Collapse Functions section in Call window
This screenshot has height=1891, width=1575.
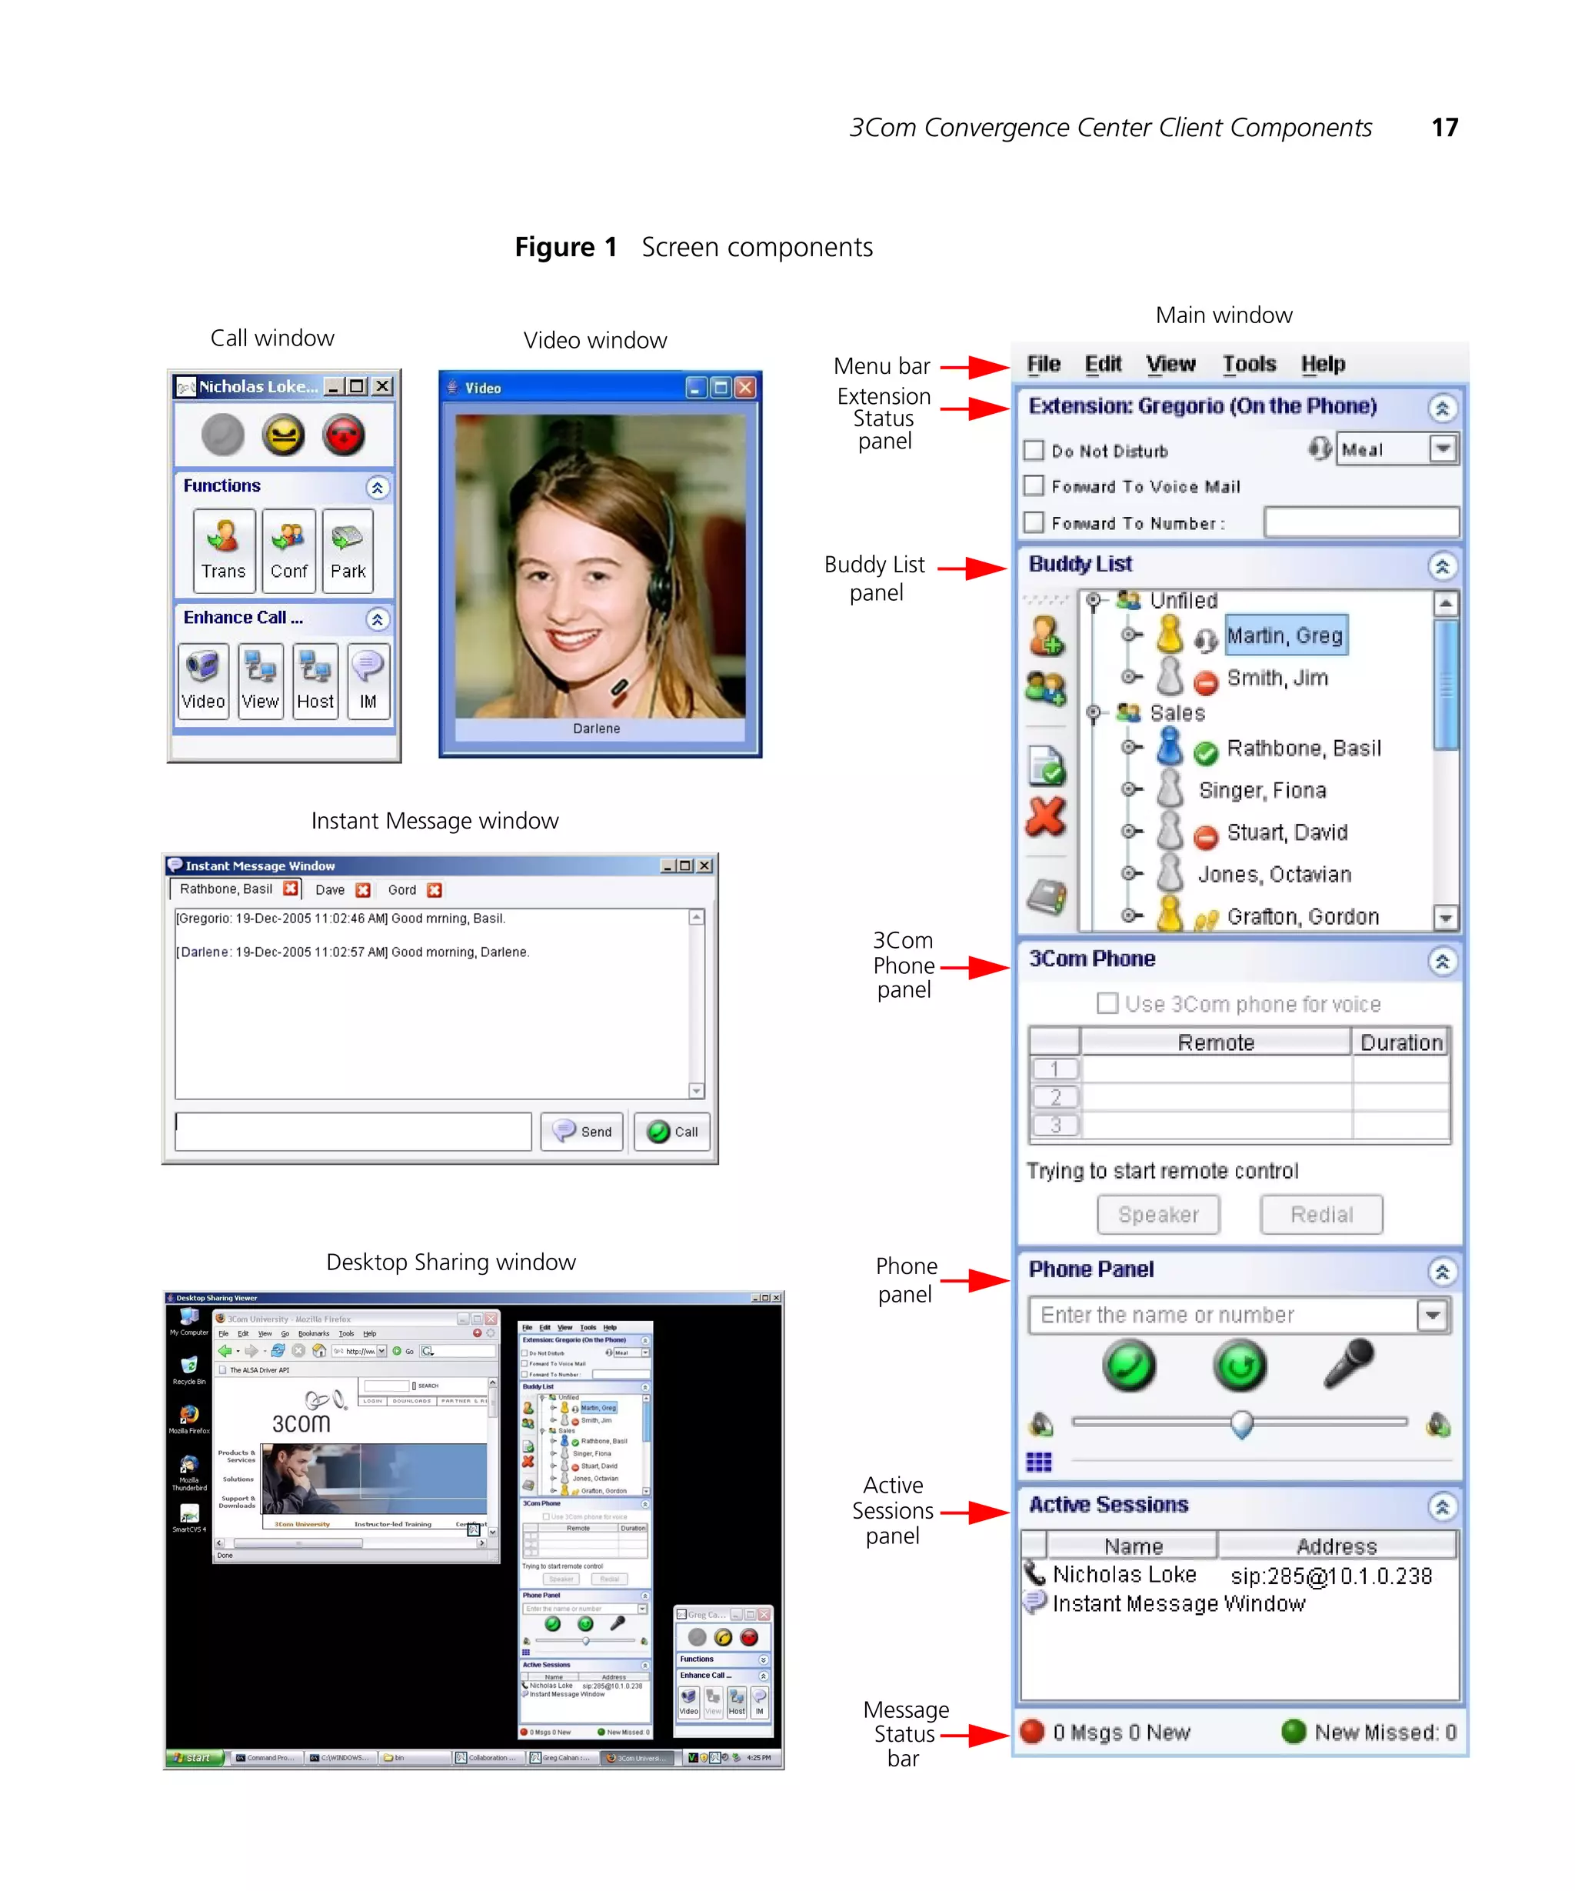[x=377, y=488]
